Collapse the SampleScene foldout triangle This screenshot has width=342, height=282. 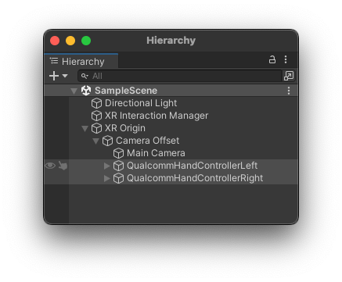(x=74, y=91)
